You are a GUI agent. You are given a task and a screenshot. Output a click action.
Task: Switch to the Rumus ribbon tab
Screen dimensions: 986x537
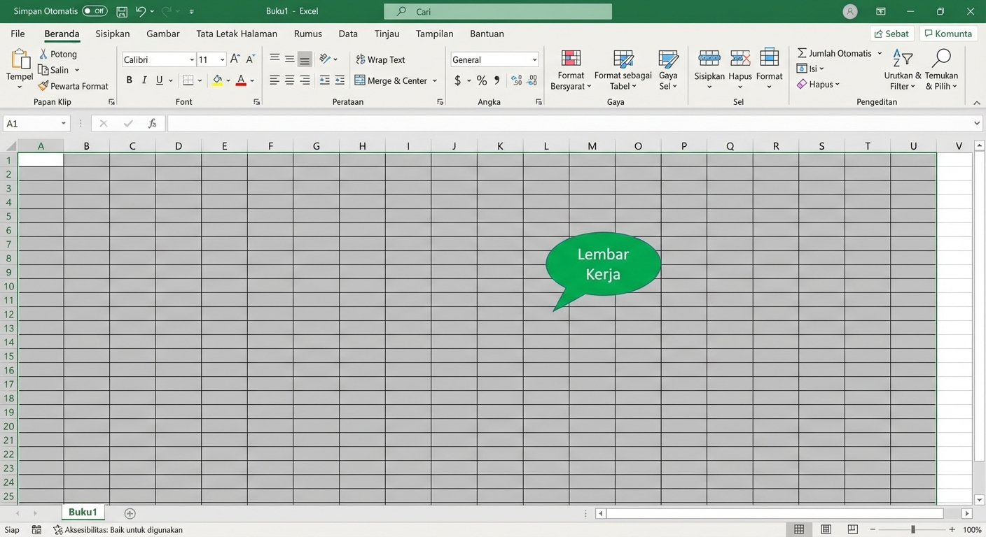(308, 33)
